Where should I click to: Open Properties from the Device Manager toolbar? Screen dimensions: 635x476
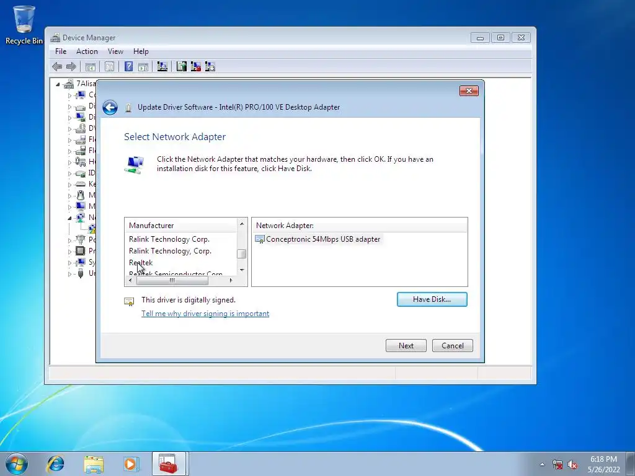(x=109, y=67)
